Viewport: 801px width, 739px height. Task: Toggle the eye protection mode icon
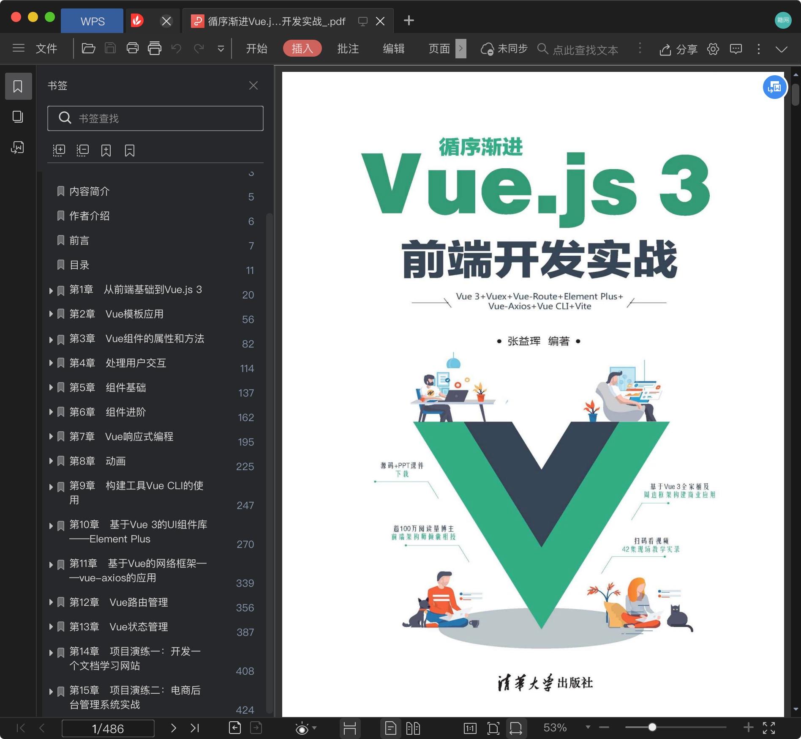[x=302, y=728]
